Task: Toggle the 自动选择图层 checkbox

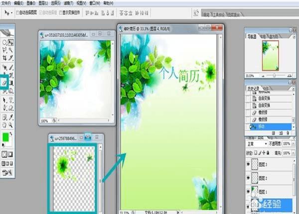Action: (17, 12)
